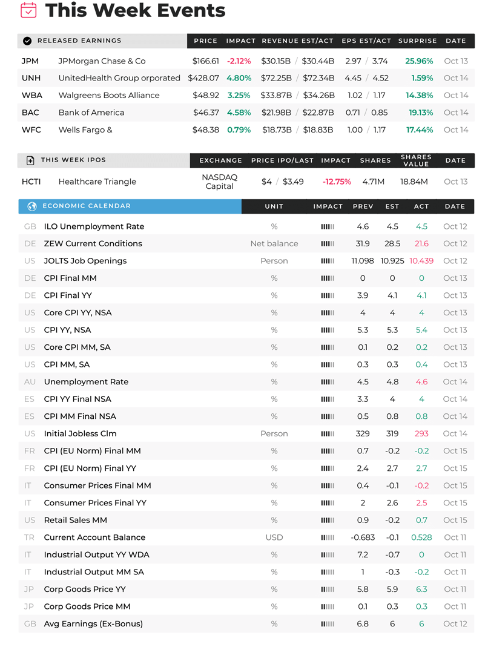The height and width of the screenshot is (647, 488).
Task: Click the -2.12% impact value
Action: [x=239, y=61]
